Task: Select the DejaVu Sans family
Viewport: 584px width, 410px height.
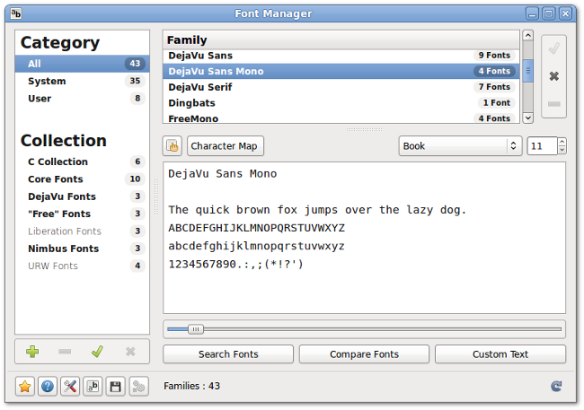Action: (341, 56)
